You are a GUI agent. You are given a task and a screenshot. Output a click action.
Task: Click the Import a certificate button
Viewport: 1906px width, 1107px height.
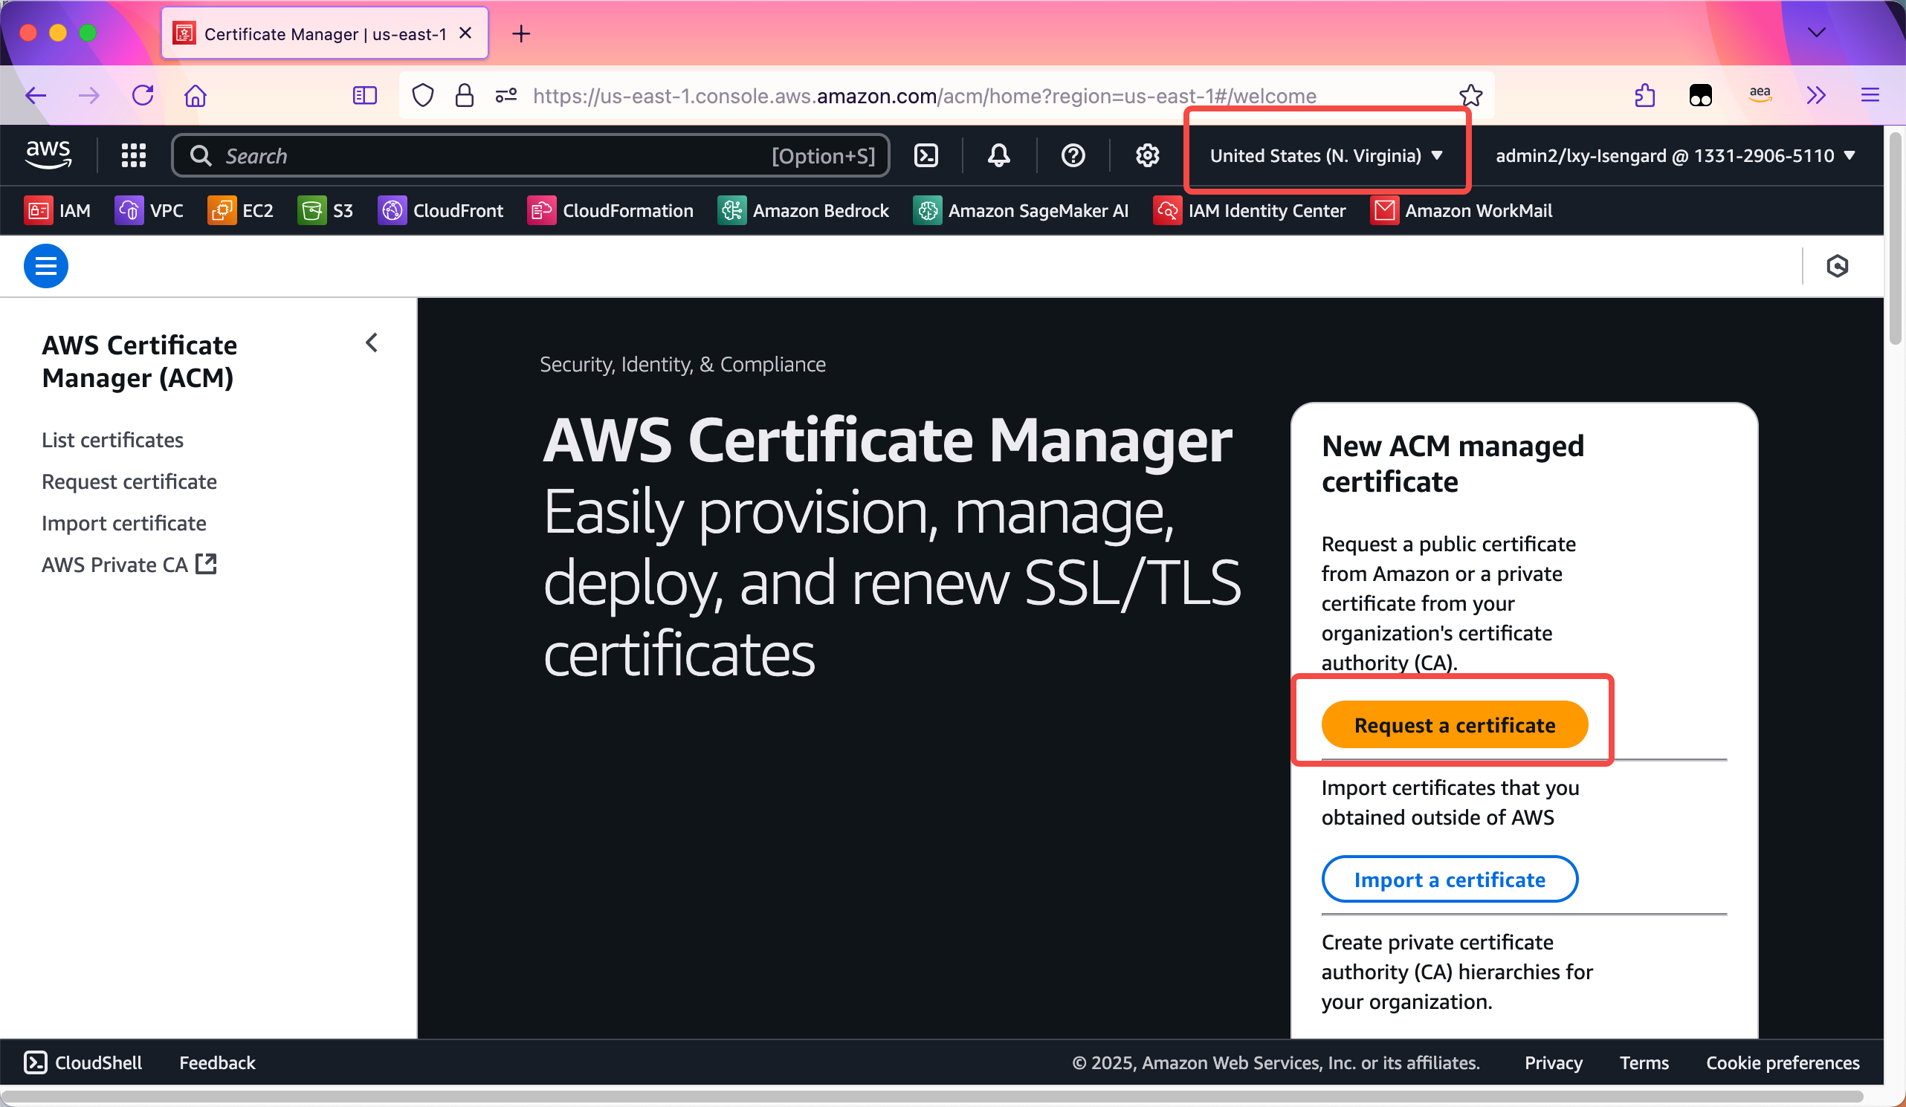click(x=1449, y=880)
